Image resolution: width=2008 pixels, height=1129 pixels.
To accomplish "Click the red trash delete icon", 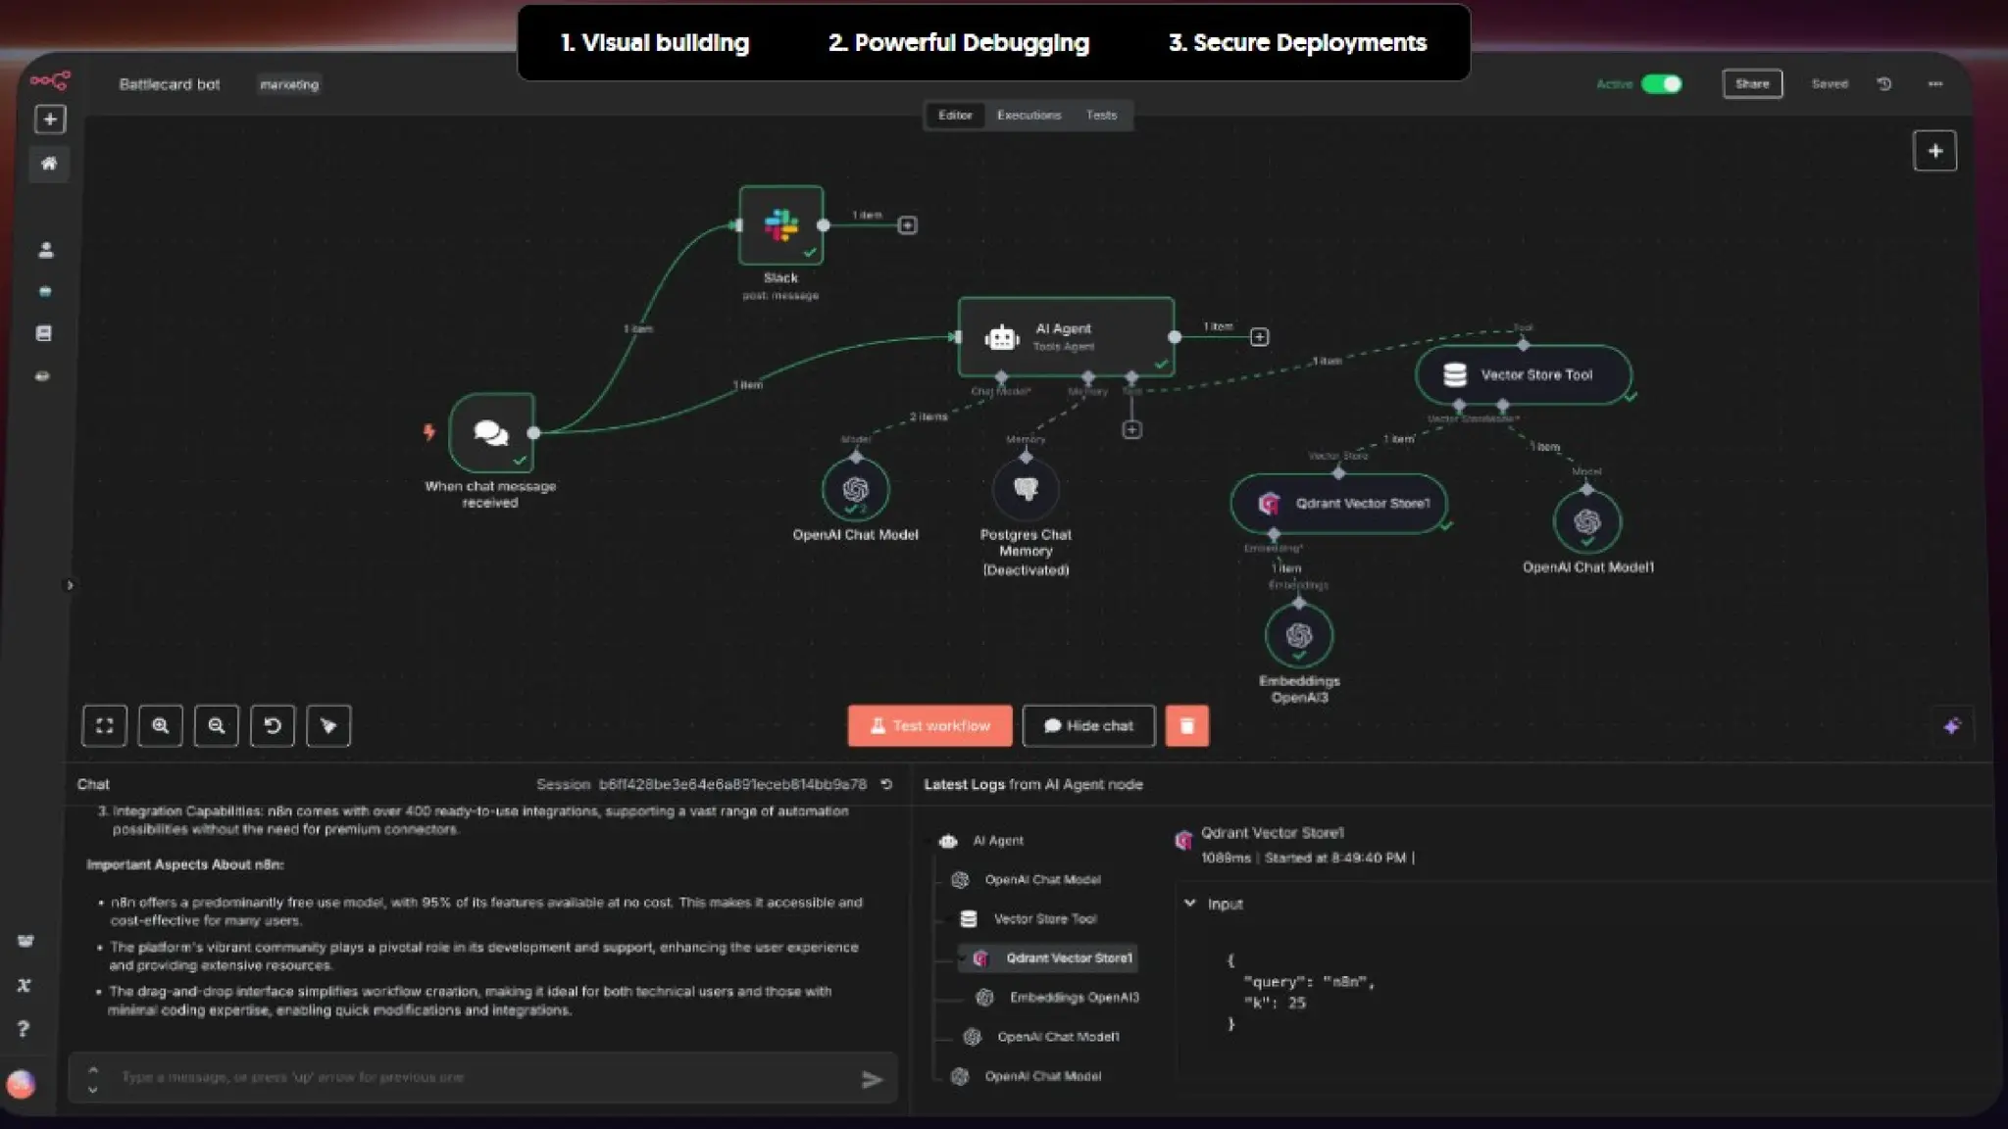I will coord(1186,726).
